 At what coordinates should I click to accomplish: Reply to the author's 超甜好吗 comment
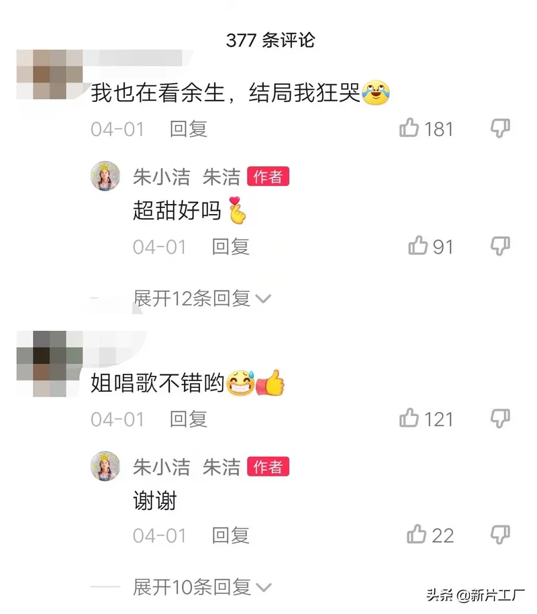pyautogui.click(x=231, y=247)
